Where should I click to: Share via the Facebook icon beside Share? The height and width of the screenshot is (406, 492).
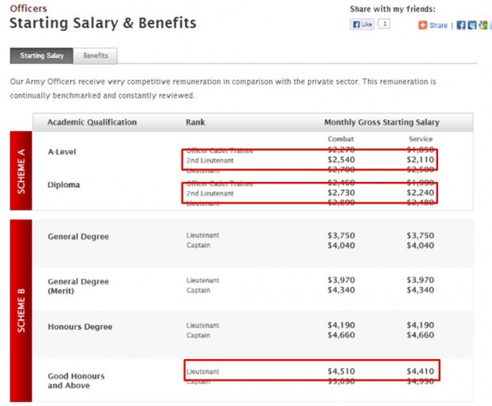pos(461,25)
